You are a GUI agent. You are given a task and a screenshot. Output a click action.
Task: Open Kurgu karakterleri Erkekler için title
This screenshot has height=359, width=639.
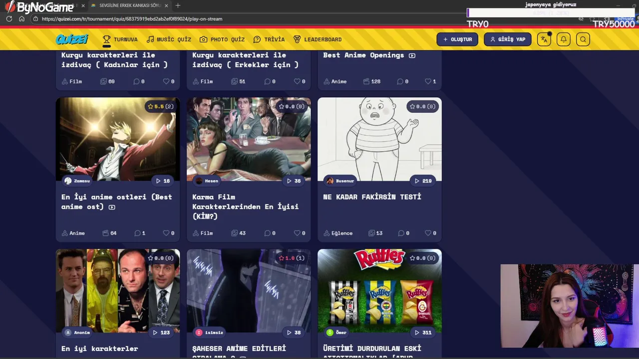tap(245, 60)
